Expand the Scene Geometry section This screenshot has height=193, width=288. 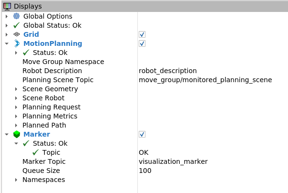pyautogui.click(x=16, y=89)
